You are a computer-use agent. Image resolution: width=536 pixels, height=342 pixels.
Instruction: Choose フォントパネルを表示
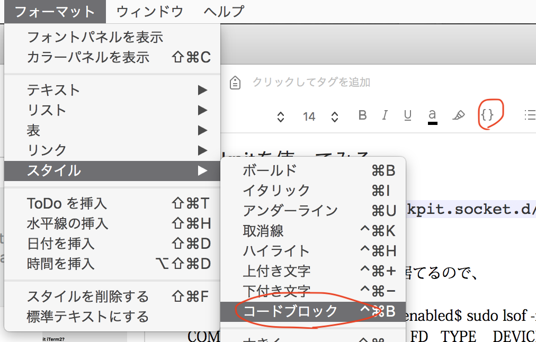(112, 37)
